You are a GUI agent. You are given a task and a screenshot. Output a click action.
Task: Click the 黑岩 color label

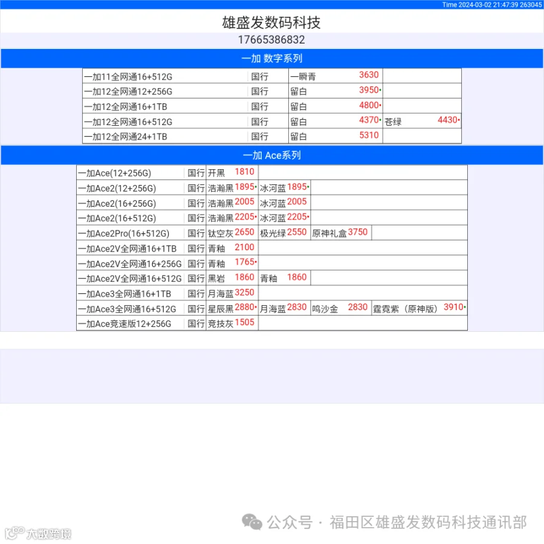click(x=216, y=279)
